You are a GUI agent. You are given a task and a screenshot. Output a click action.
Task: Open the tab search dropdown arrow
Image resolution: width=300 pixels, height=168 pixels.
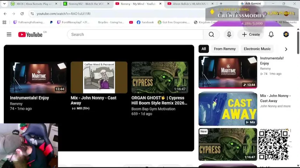4,3
